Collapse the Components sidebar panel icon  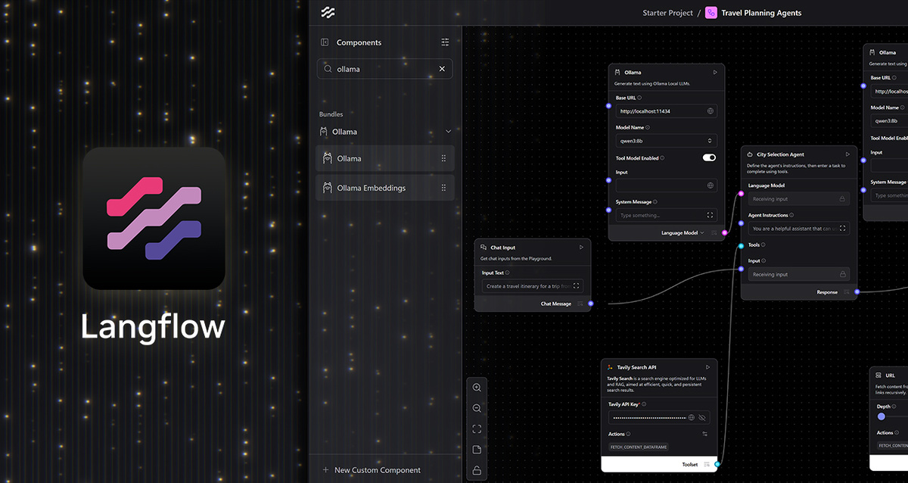click(325, 42)
